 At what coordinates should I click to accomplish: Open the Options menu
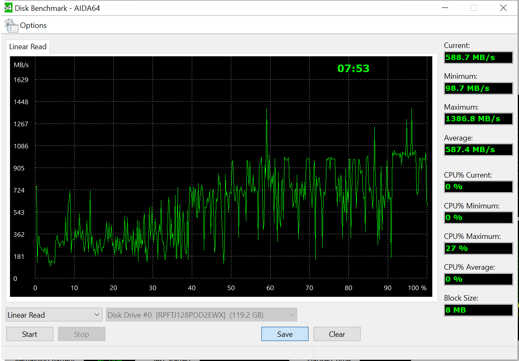click(33, 25)
